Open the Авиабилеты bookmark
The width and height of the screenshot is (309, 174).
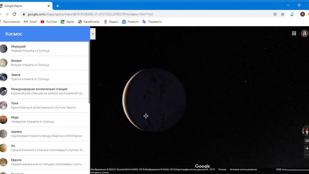click(89, 22)
